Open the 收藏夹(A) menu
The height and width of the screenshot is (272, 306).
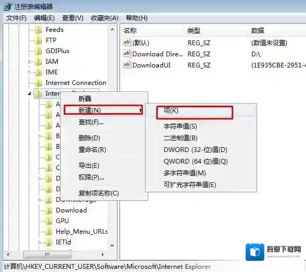pos(105,18)
